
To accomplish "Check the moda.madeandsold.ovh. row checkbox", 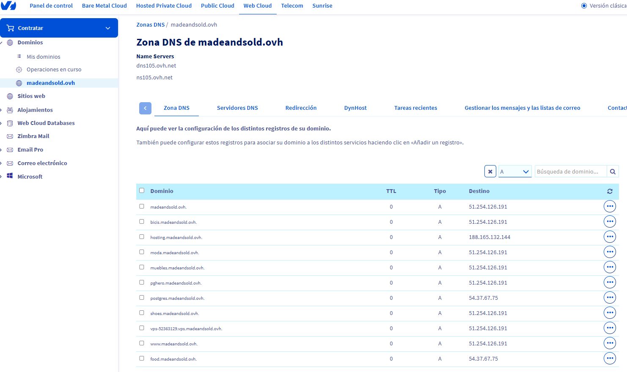I will coord(142,252).
